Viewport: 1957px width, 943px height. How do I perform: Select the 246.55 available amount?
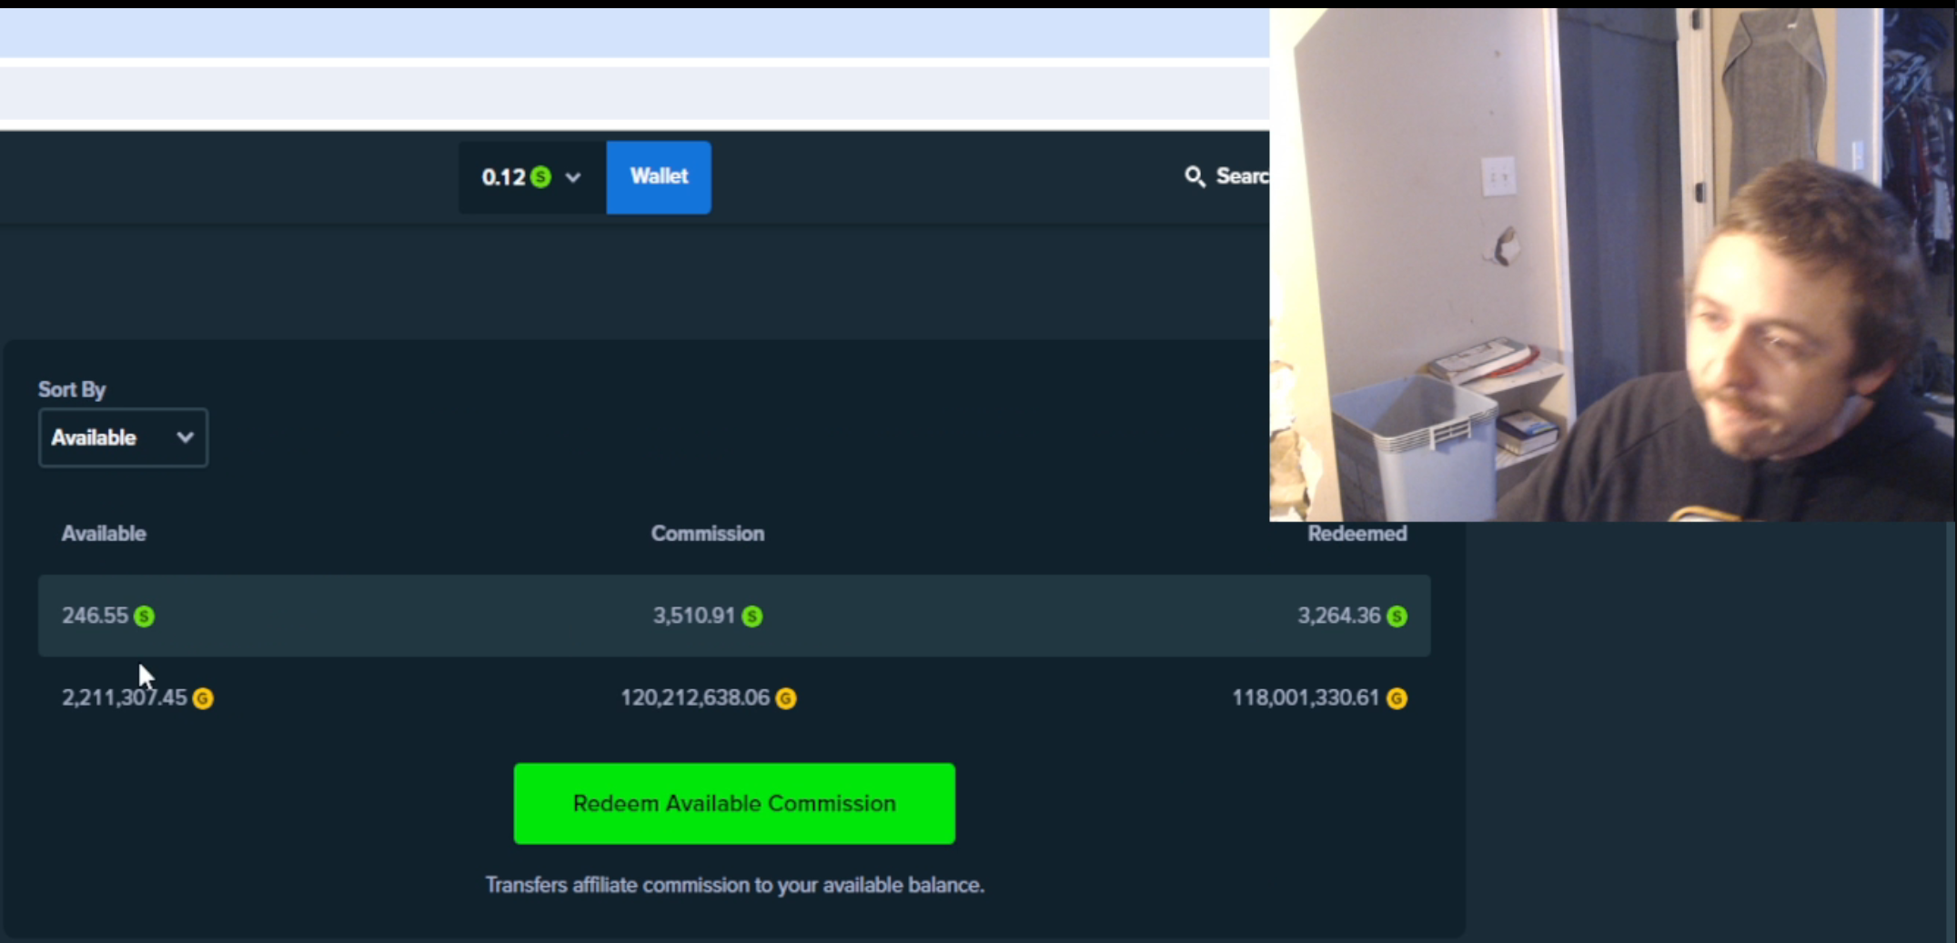pyautogui.click(x=95, y=616)
